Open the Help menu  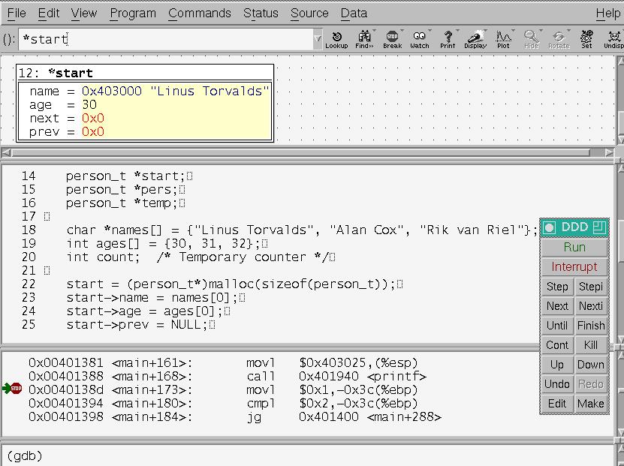click(607, 13)
